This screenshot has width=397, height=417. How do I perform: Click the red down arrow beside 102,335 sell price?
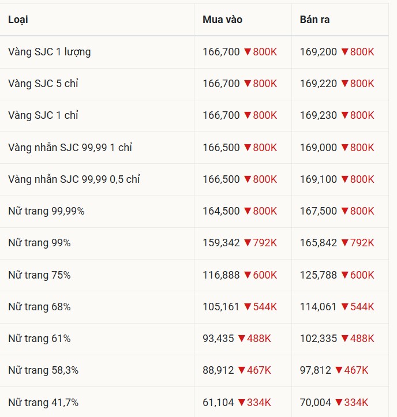[x=345, y=339]
